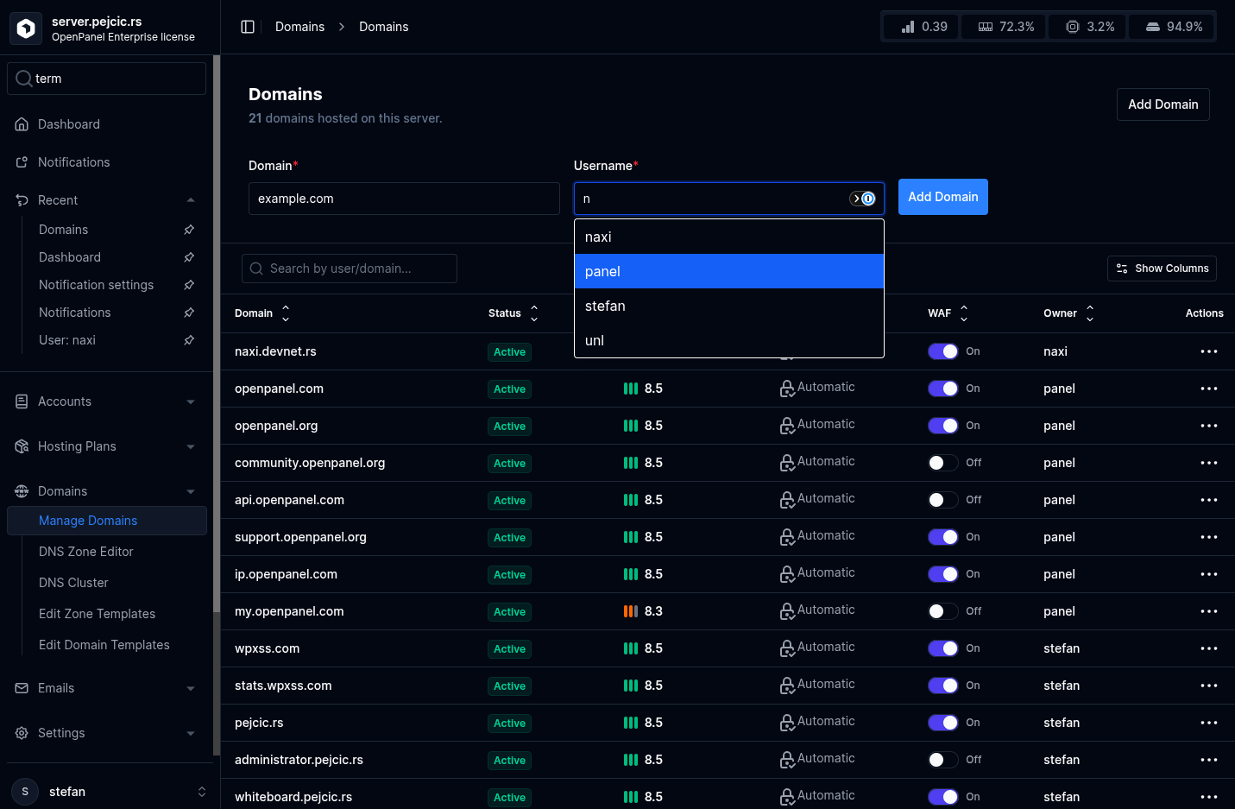This screenshot has height=809, width=1235.
Task: Unpin Notification settings from Recent list
Action: (x=189, y=285)
